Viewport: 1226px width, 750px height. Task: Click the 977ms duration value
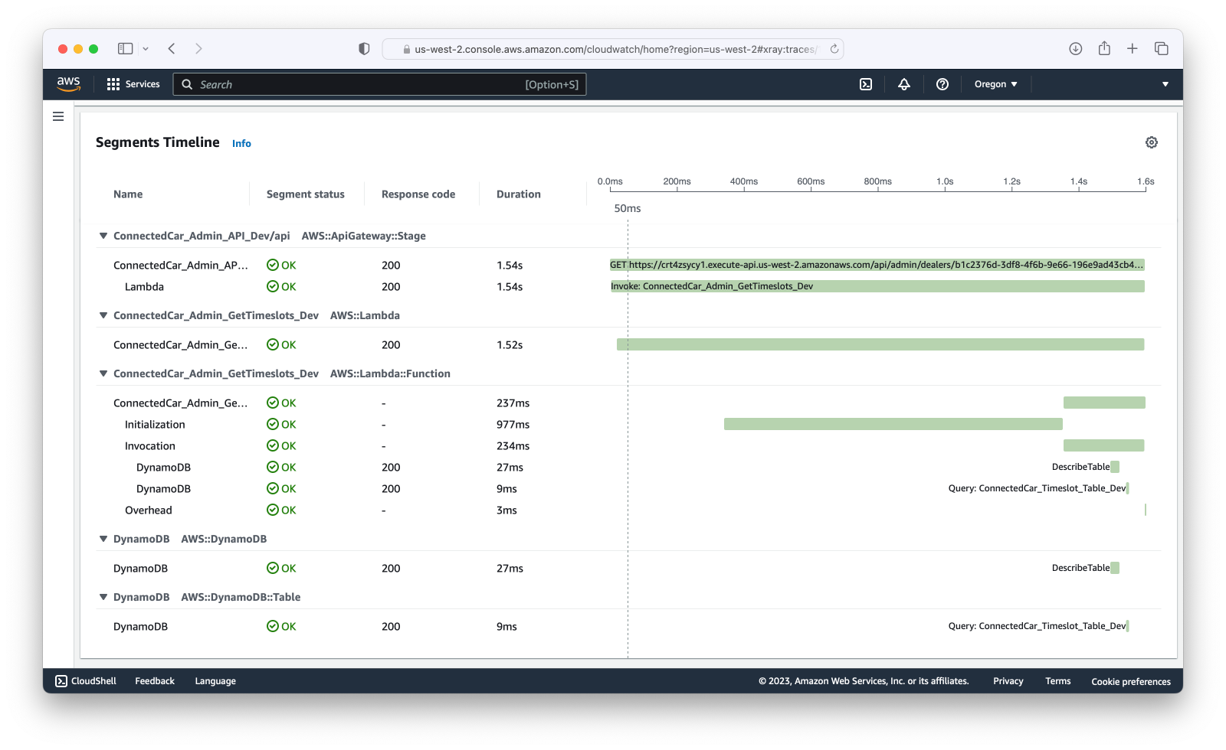[x=513, y=424]
